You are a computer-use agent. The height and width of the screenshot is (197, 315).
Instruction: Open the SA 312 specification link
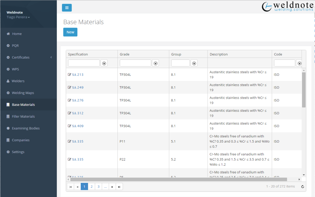[77, 113]
